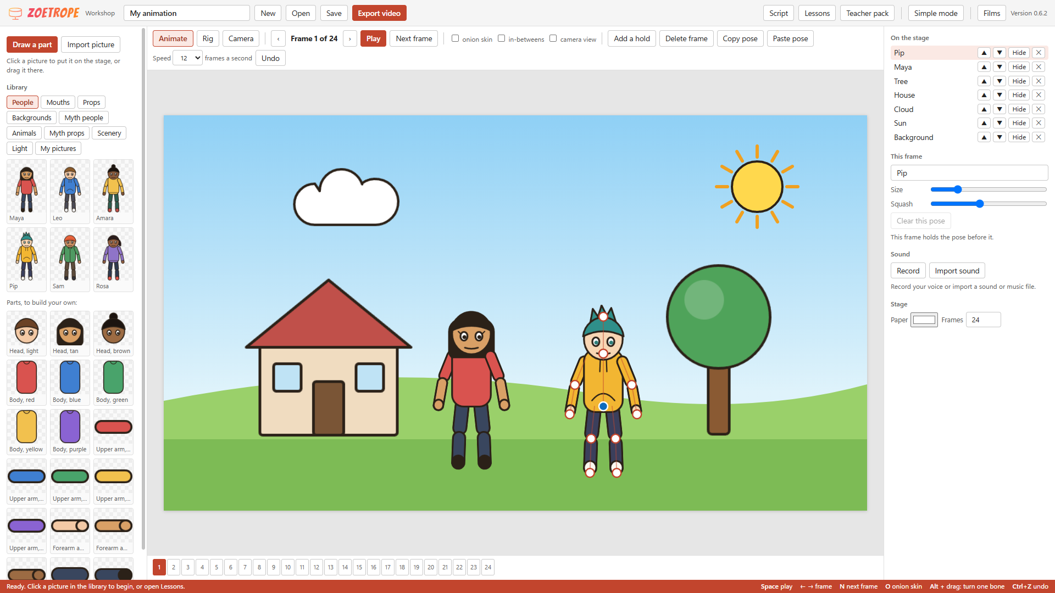This screenshot has width=1055, height=593.
Task: Toggle in-betweens checkbox
Action: (501, 38)
